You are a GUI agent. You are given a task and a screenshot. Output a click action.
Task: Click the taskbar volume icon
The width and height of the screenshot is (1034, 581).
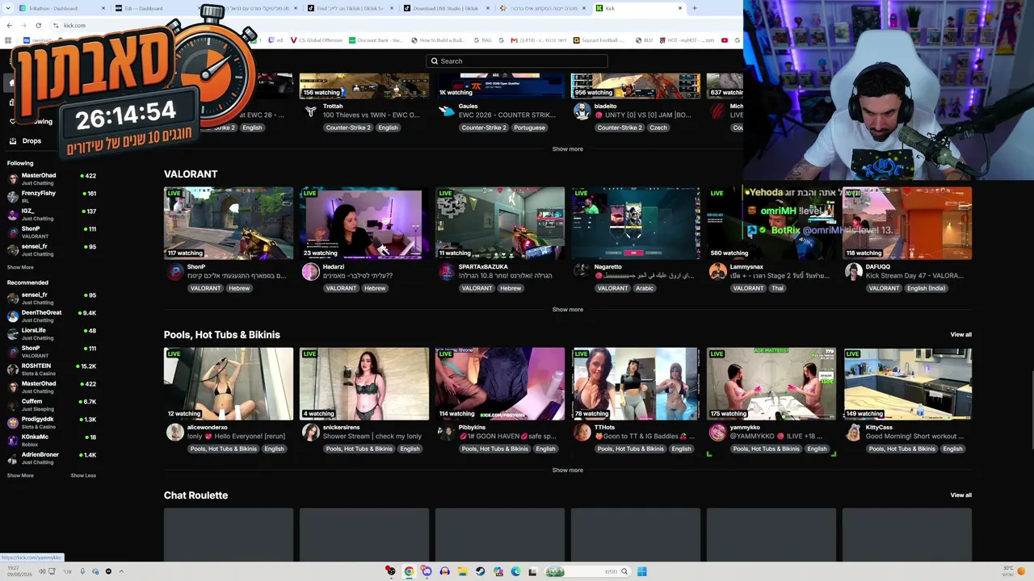point(42,571)
